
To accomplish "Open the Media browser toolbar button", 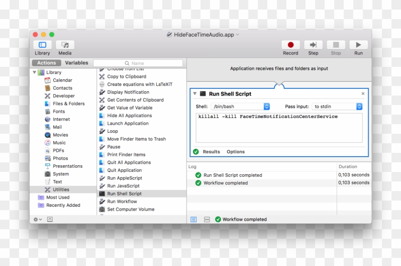I will pyautogui.click(x=65, y=45).
